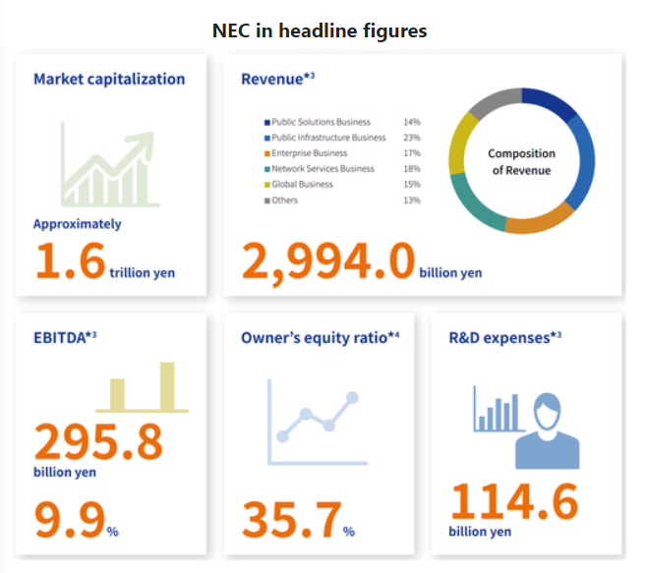This screenshot has height=573, width=646.
Task: Click the Market capitalization heading
Action: pyautogui.click(x=109, y=79)
